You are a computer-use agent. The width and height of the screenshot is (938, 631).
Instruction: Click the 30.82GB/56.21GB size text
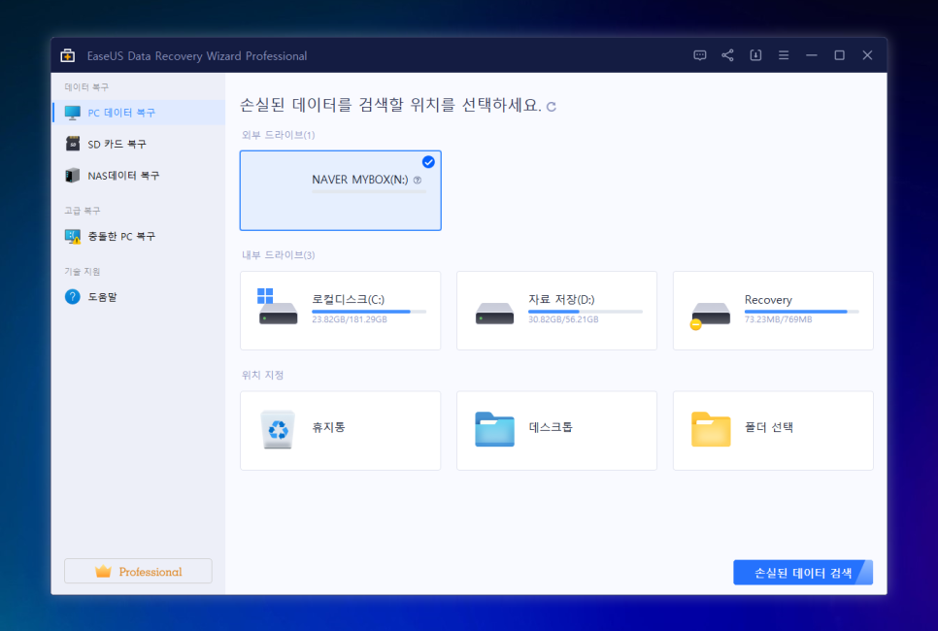(x=563, y=320)
